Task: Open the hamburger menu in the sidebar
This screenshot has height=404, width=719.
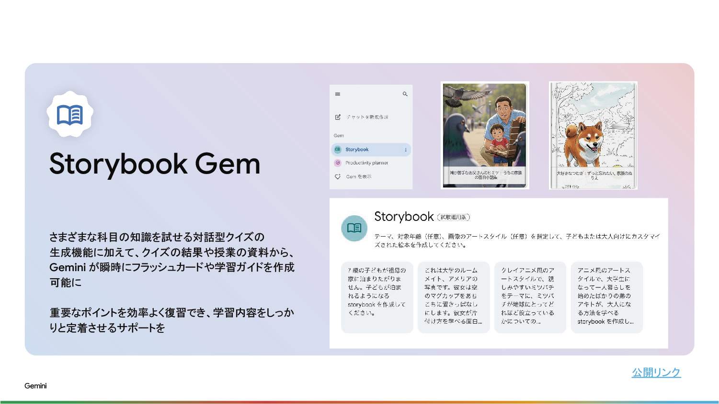Action: 338,94
